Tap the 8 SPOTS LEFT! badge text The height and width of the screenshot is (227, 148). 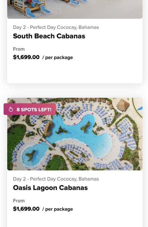click(x=34, y=110)
